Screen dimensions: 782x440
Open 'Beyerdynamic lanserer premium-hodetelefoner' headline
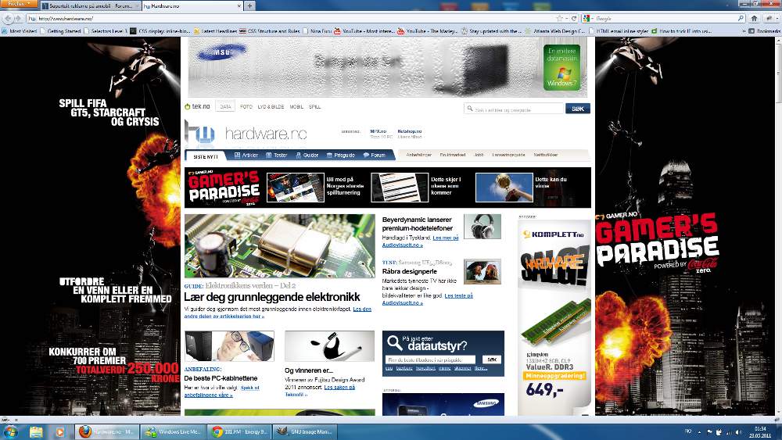[418, 224]
